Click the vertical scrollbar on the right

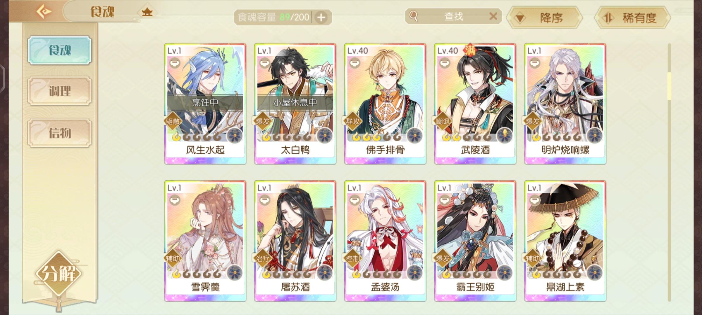pyautogui.click(x=669, y=172)
